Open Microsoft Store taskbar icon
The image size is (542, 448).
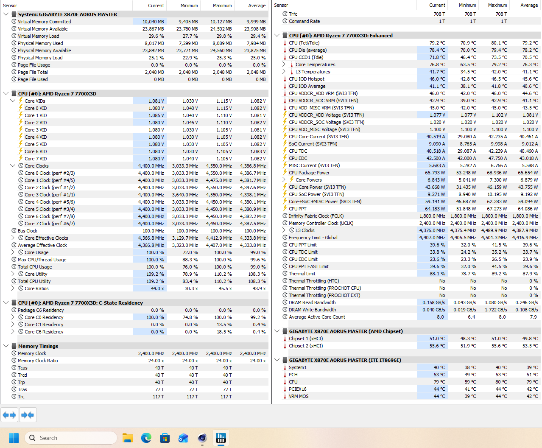pyautogui.click(x=165, y=438)
